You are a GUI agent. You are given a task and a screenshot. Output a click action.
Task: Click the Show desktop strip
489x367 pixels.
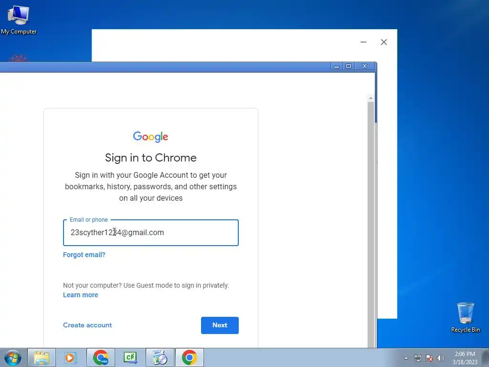click(486, 357)
